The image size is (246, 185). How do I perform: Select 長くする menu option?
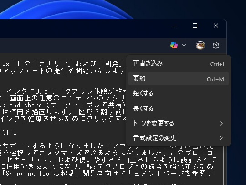[179, 108]
